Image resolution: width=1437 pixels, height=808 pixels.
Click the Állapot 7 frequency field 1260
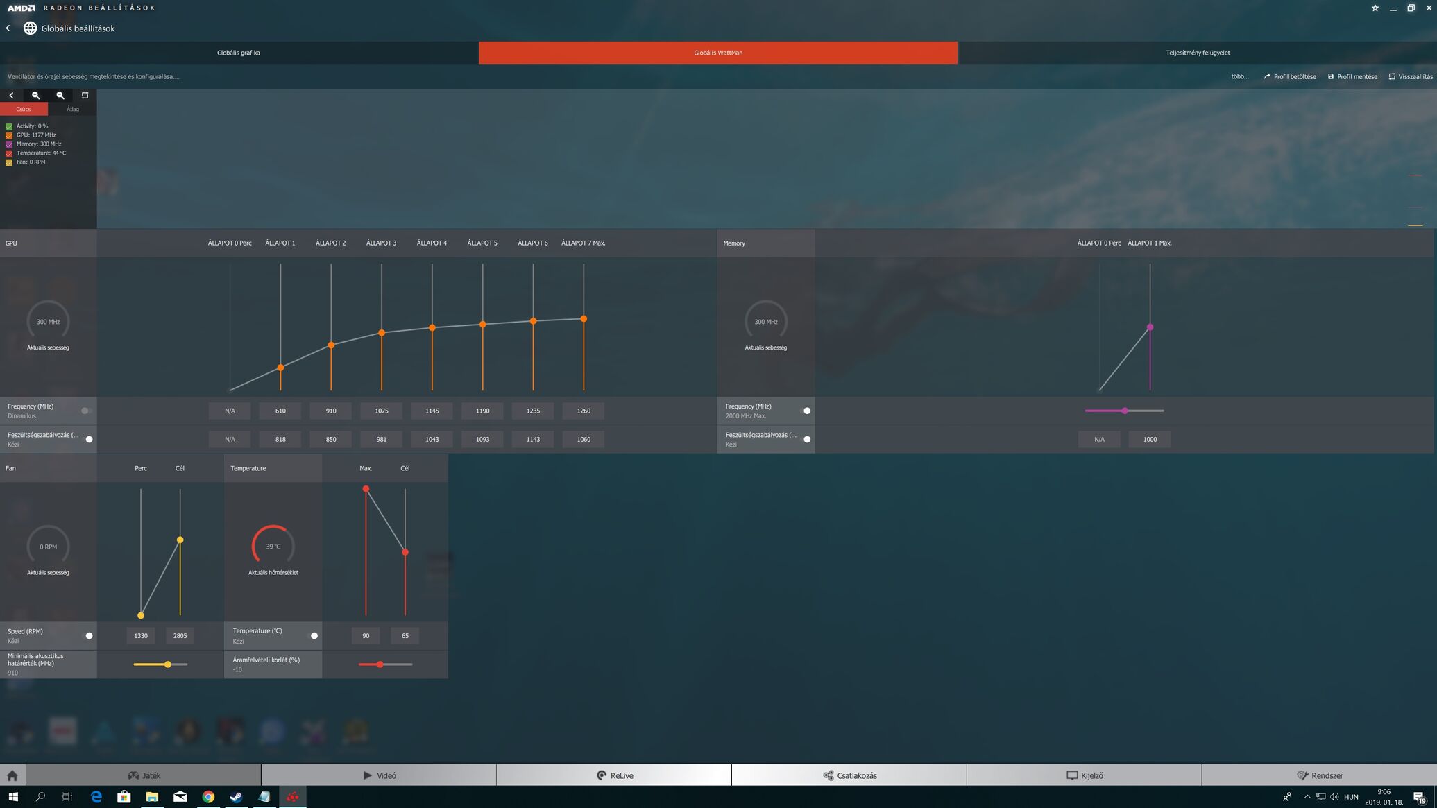click(x=583, y=411)
